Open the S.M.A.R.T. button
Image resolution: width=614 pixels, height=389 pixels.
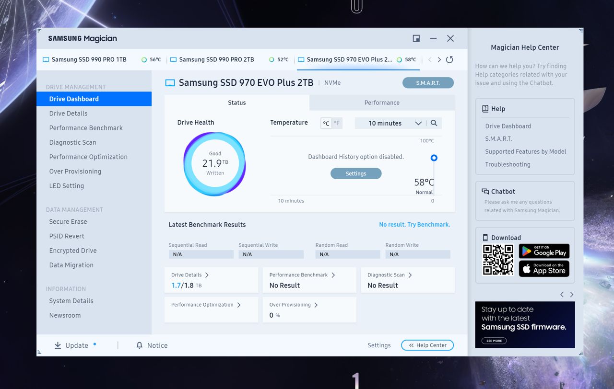[428, 83]
